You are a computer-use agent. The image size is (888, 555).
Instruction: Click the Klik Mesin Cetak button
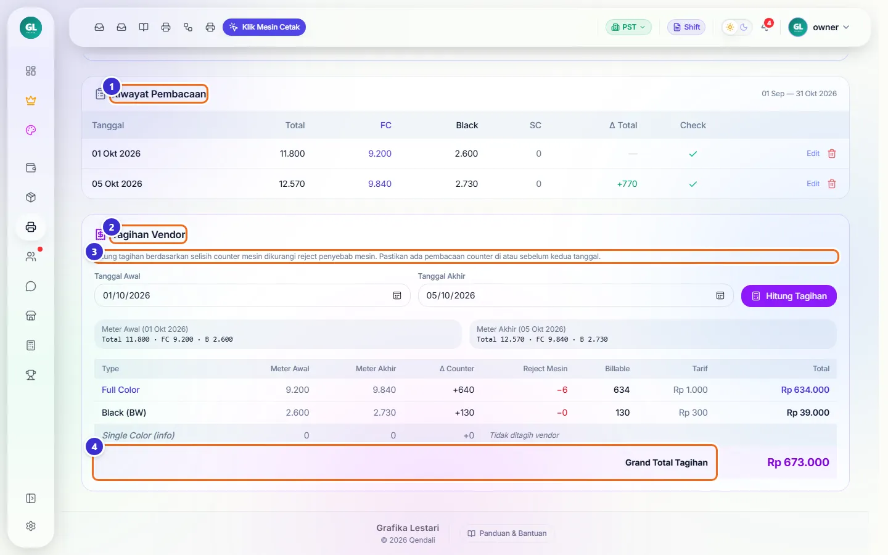264,27
